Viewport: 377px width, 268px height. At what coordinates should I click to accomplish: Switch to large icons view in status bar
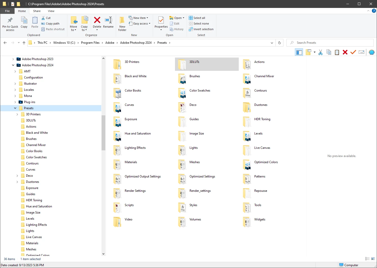373,259
